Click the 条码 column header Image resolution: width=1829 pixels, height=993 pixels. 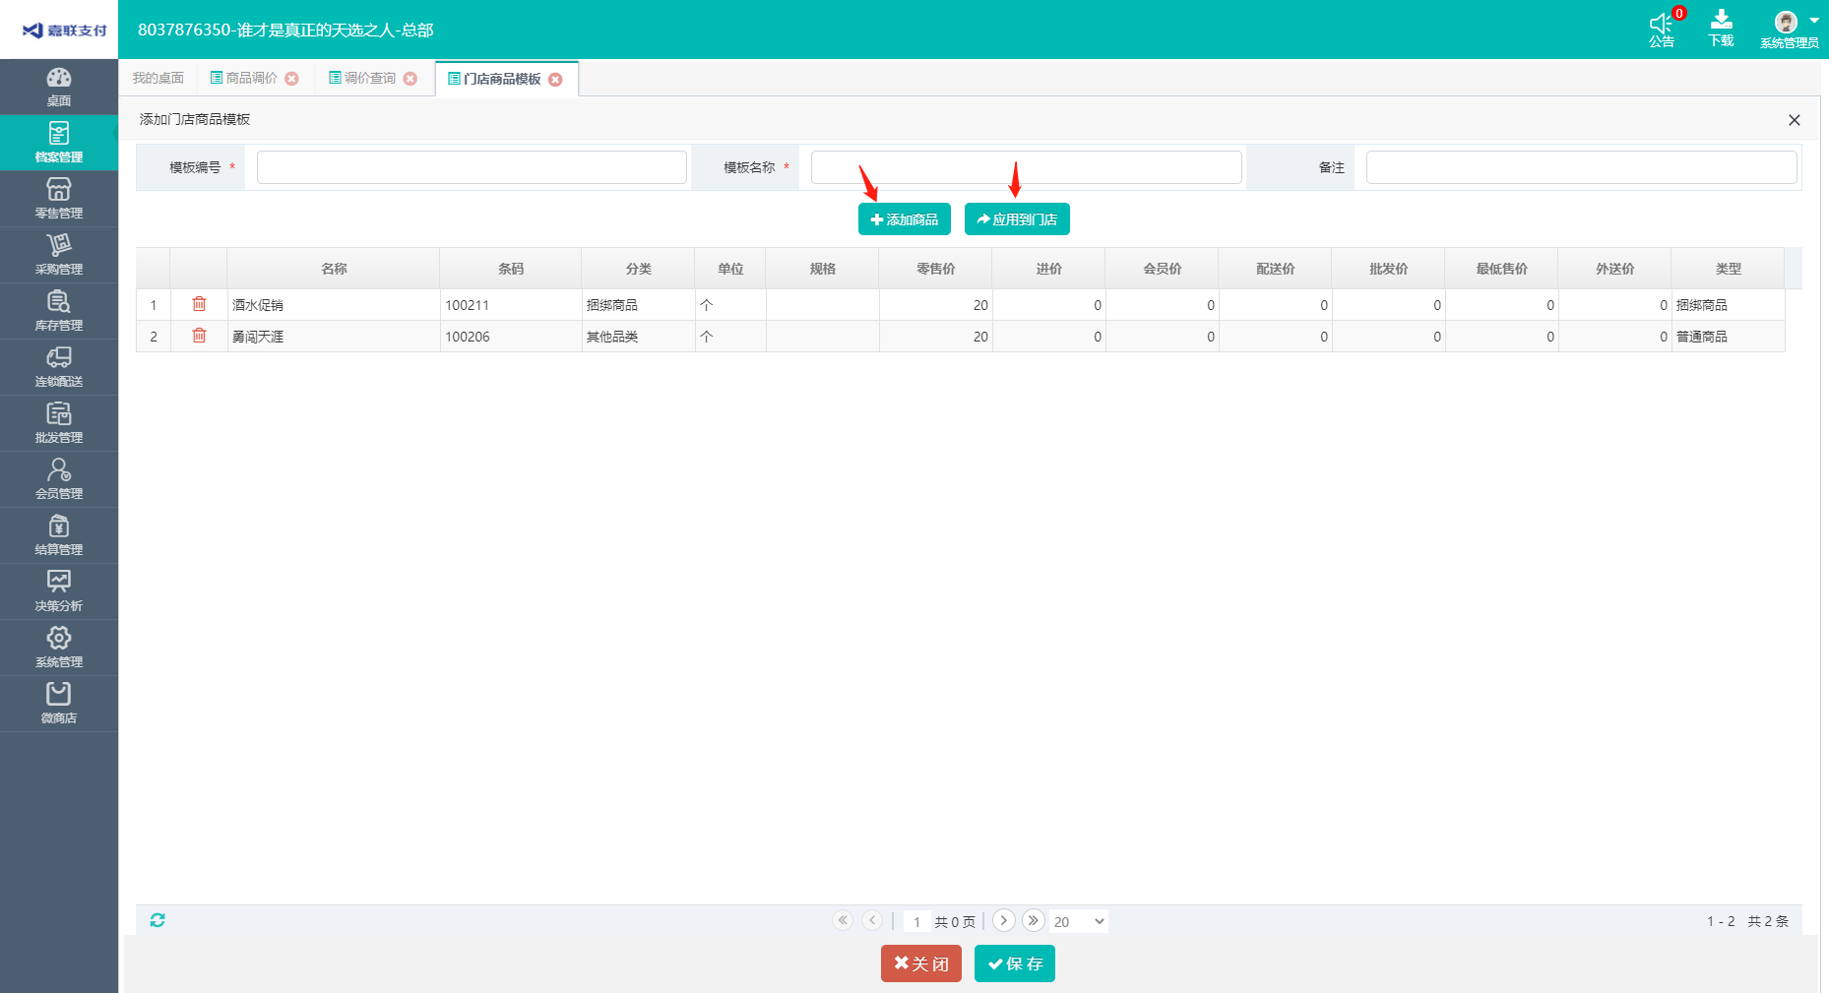511,269
